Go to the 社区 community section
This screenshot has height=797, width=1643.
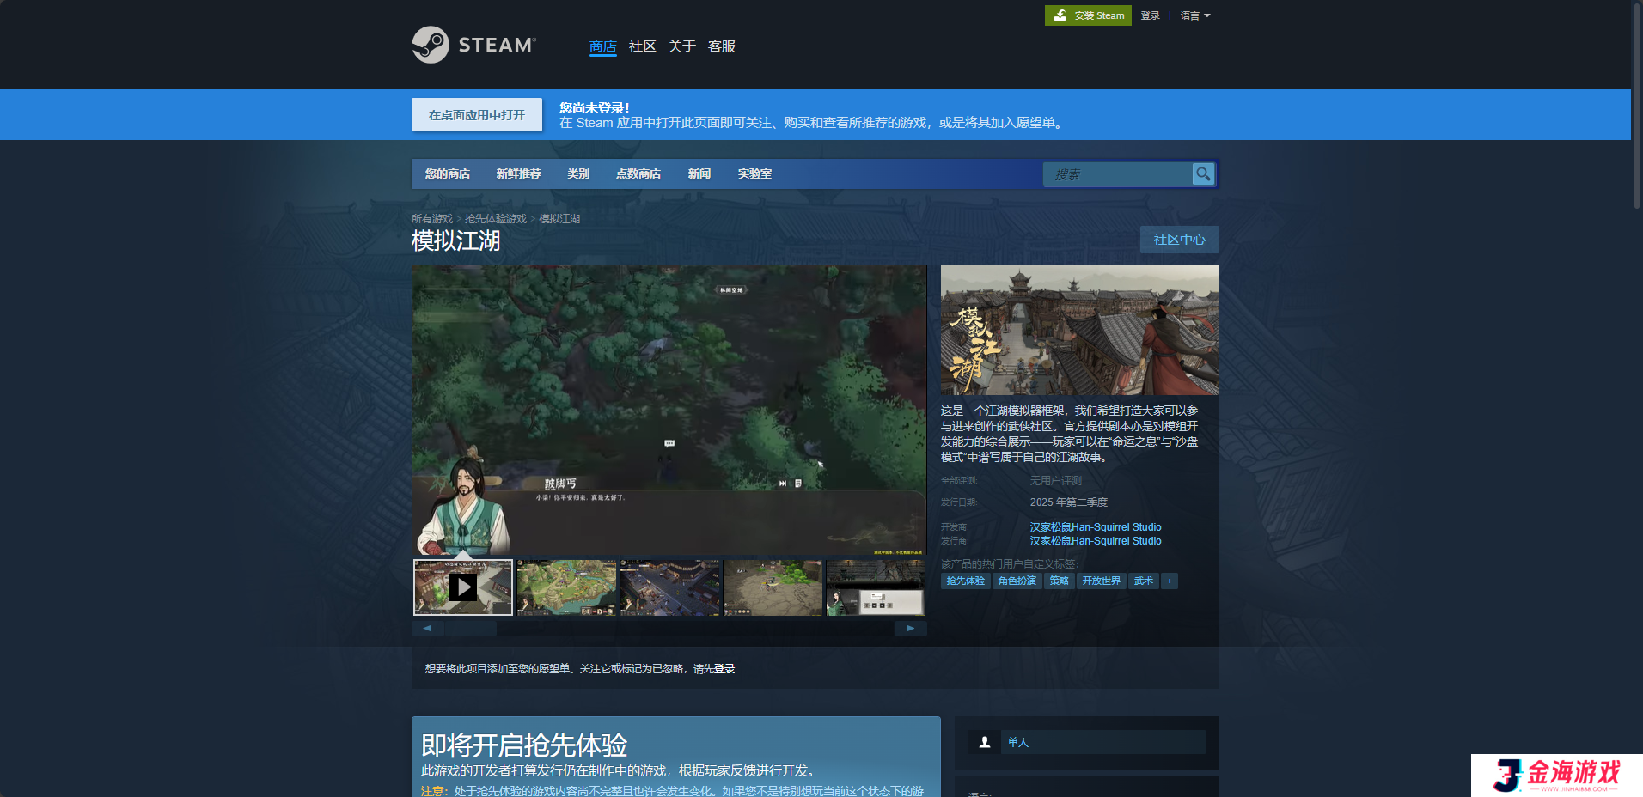point(643,46)
